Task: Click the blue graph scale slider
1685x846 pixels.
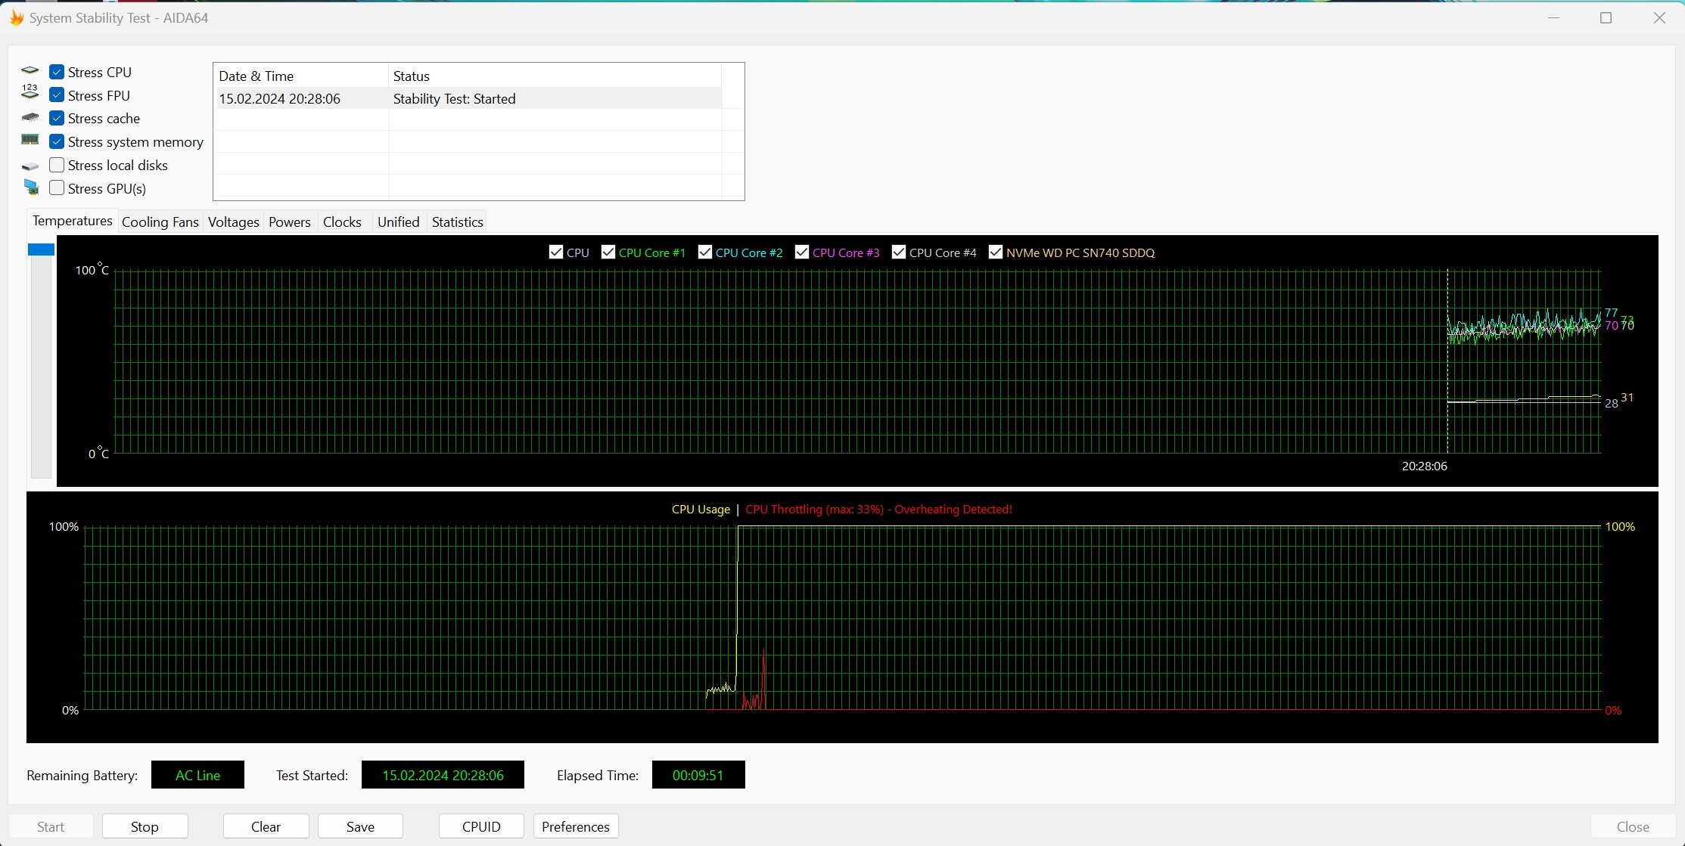Action: (41, 249)
